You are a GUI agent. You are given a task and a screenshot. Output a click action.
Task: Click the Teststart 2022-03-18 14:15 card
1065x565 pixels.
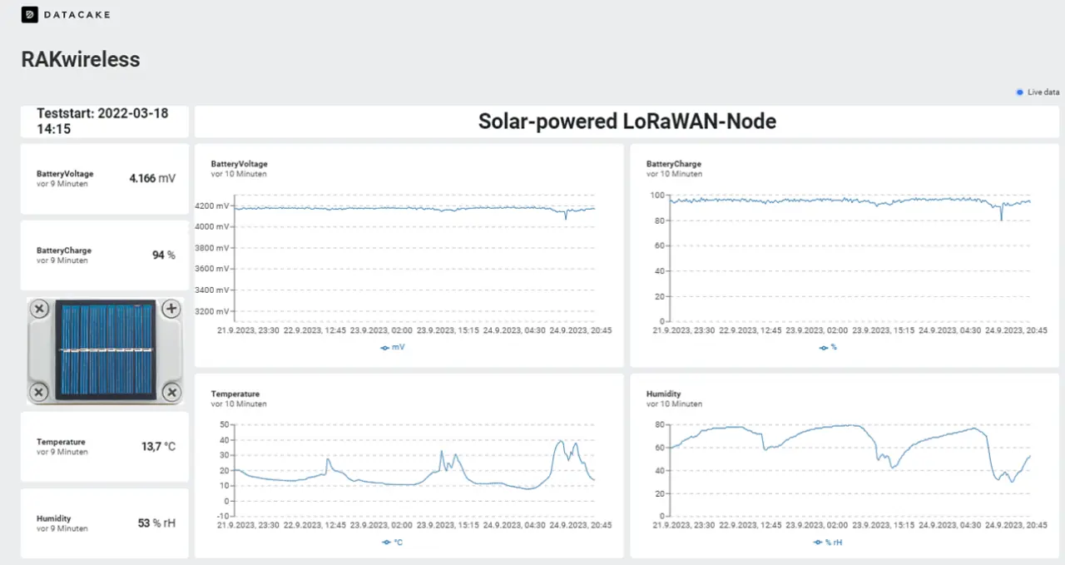tap(105, 121)
